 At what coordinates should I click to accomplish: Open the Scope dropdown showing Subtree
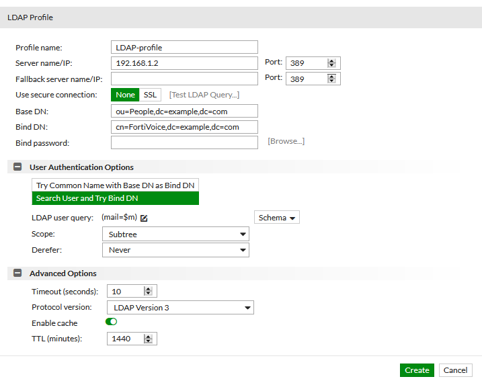(x=175, y=234)
